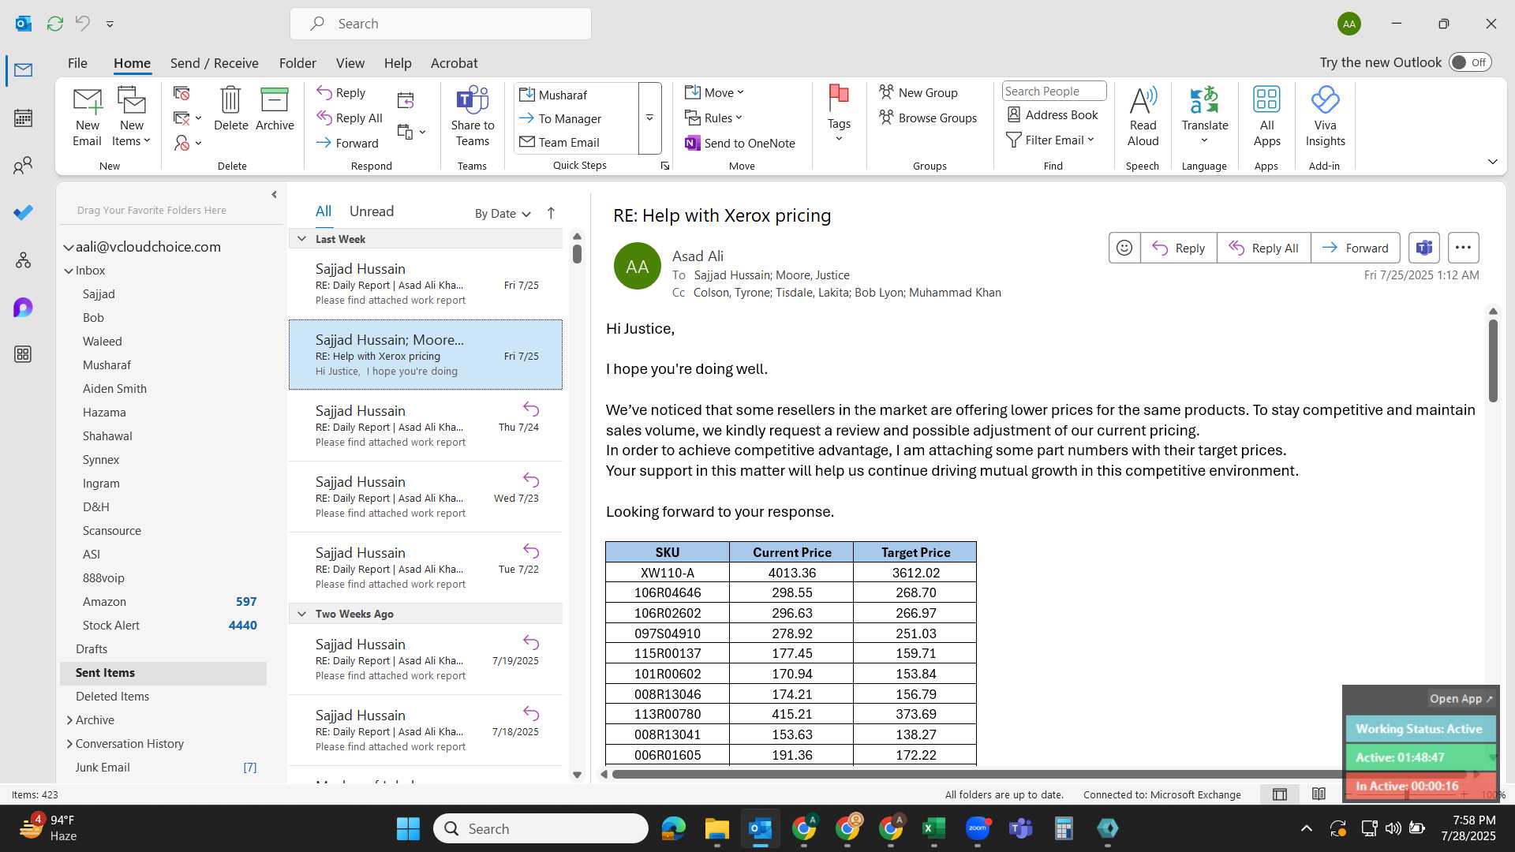The height and width of the screenshot is (852, 1515).
Task: Create a New Email
Action: [87, 117]
